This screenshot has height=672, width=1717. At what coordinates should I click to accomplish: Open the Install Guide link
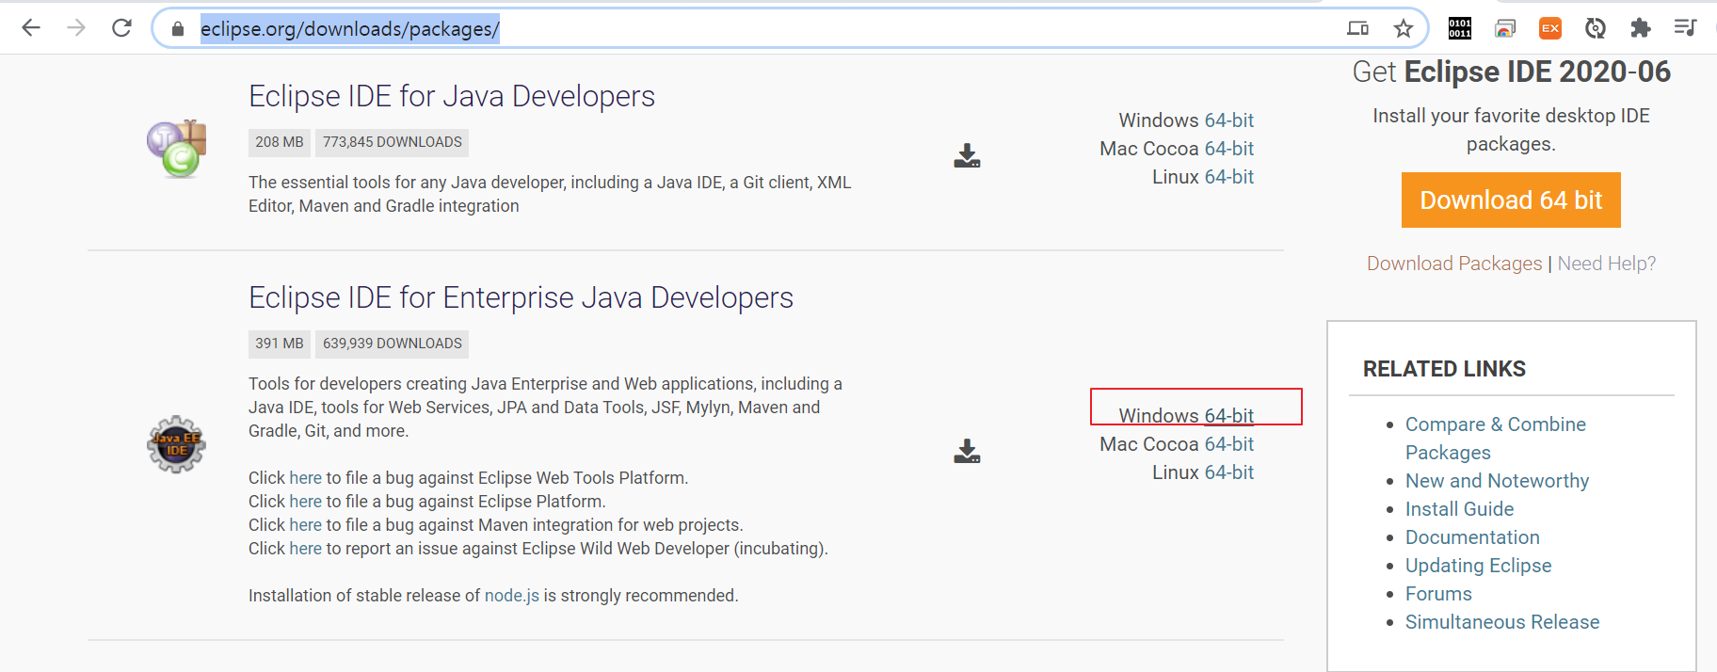pos(1459,509)
